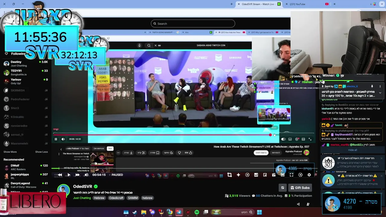
Task: Click the stream share icon
Action: point(298,204)
